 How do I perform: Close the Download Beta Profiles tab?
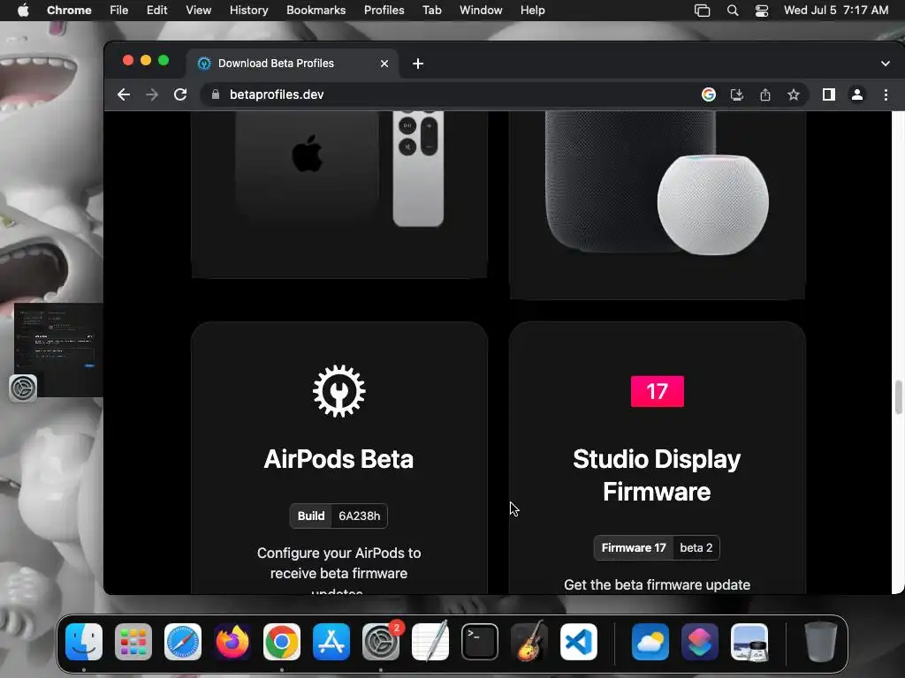[384, 64]
